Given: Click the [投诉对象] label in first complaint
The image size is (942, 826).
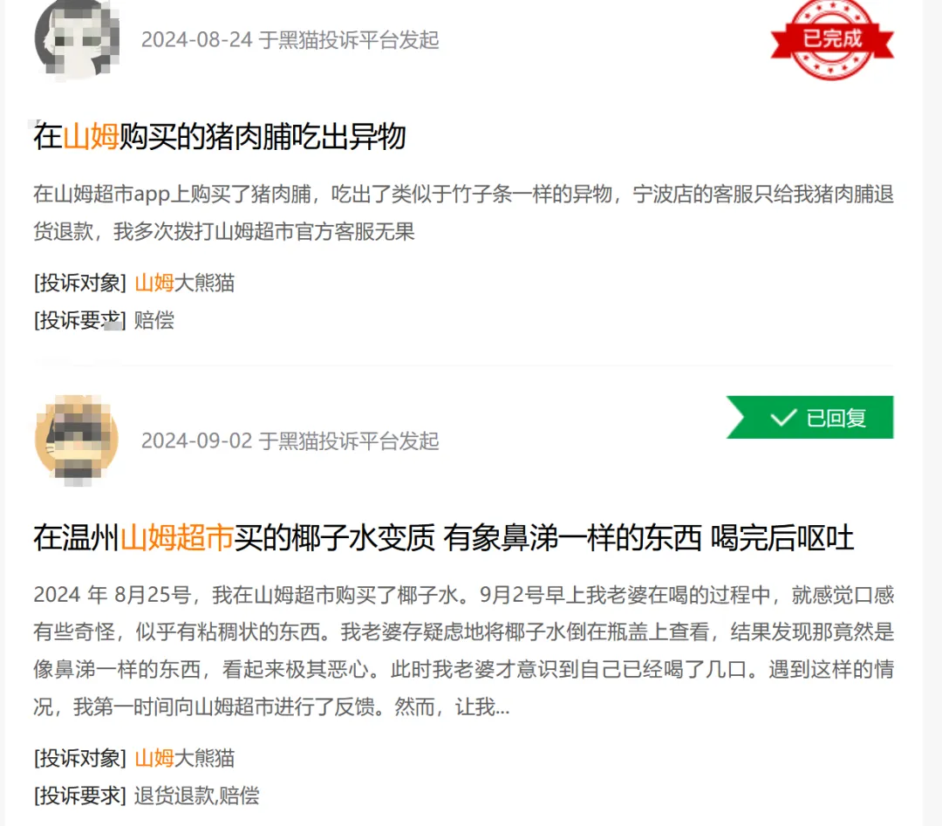Looking at the screenshot, I should click(80, 283).
